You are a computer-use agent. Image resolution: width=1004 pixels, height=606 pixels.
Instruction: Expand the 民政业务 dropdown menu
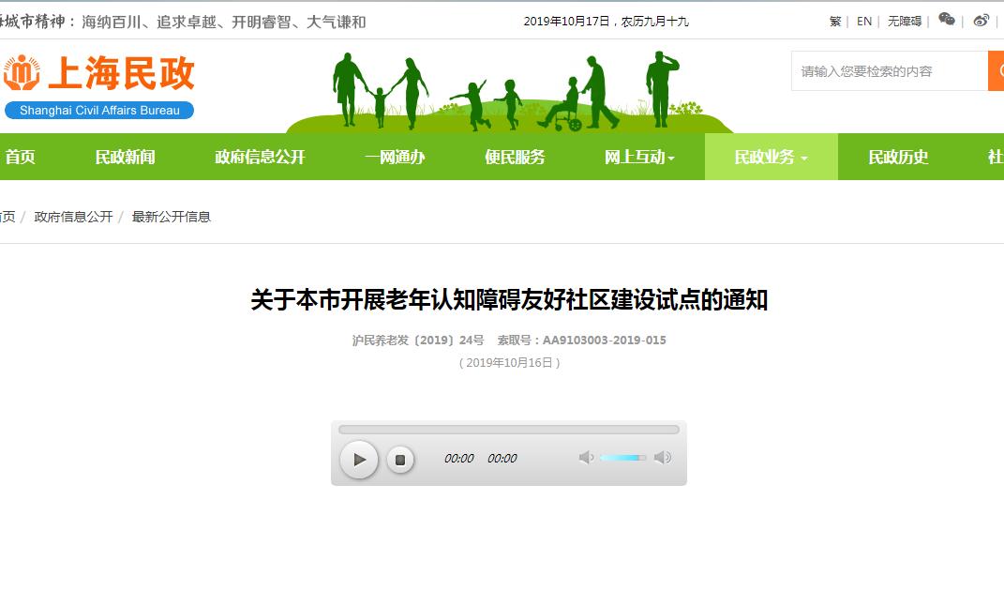pyautogui.click(x=771, y=158)
